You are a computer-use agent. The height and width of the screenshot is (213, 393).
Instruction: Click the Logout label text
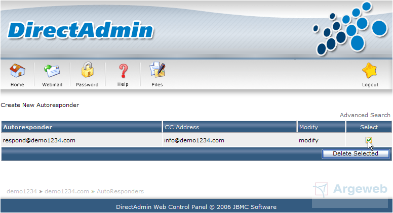pyautogui.click(x=370, y=85)
